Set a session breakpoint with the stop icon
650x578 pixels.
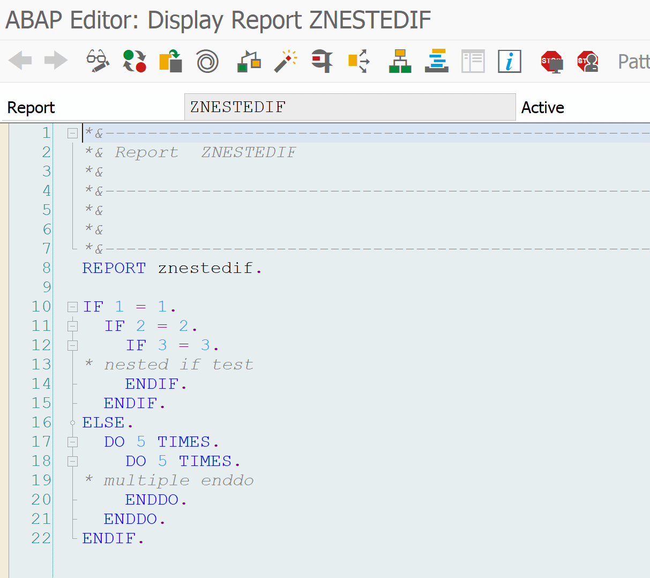pos(552,61)
